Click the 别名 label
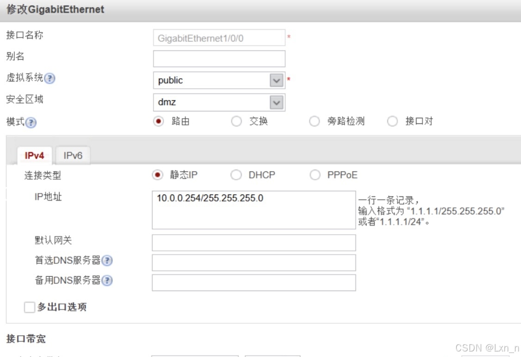This screenshot has height=357, width=521. (15, 56)
